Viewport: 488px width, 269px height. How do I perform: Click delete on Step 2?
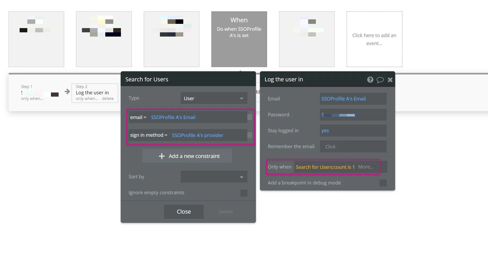coord(108,99)
